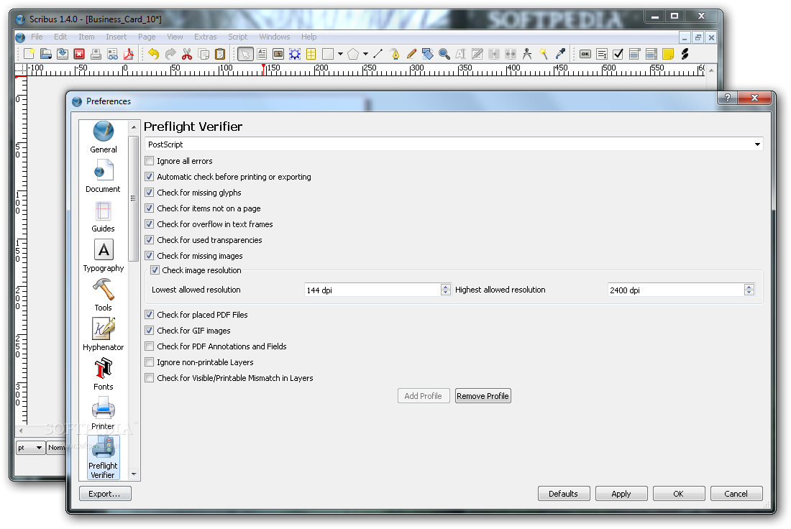The width and height of the screenshot is (791, 529).
Task: Click the Print icon in Scribus toolbar
Action: tap(96, 54)
